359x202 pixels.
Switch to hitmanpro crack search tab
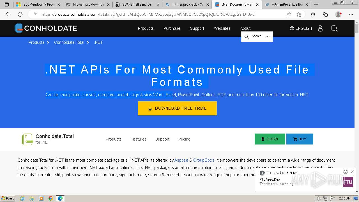[187, 4]
